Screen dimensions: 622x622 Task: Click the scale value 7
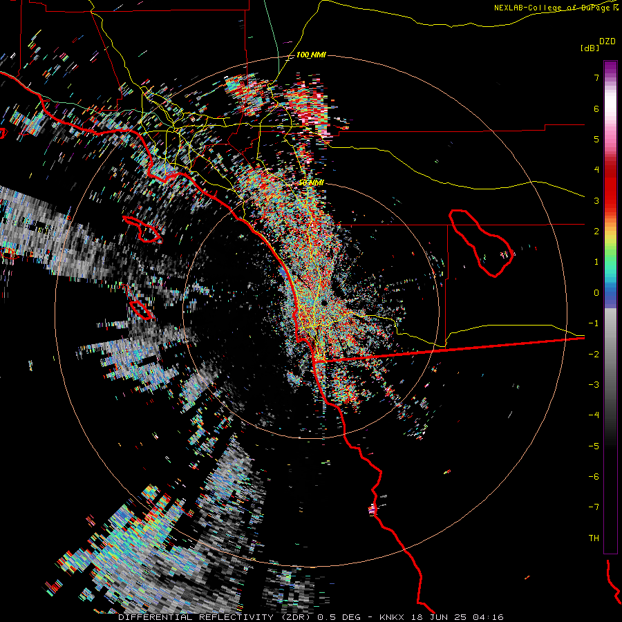coord(596,77)
